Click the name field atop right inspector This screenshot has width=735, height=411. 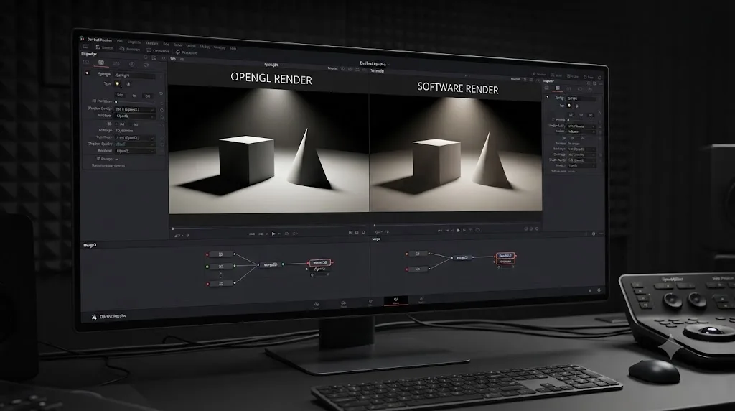click(581, 98)
